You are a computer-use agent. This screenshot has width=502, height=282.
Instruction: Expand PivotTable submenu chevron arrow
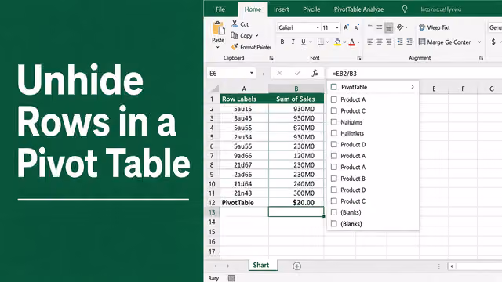413,87
